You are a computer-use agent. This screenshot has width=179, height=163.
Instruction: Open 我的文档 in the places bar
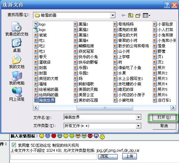pyautogui.click(x=17, y=62)
